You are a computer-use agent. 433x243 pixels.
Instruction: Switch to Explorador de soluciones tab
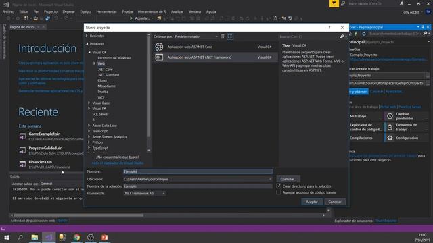353,221
